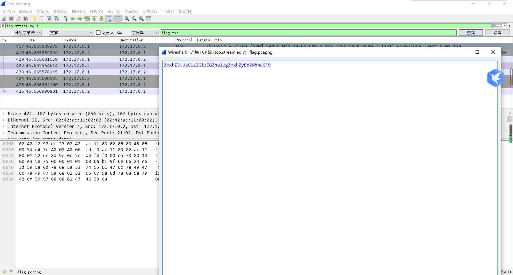Expand the Ethernet II tree row
This screenshot has height=275, width=513.
click(x=3, y=120)
